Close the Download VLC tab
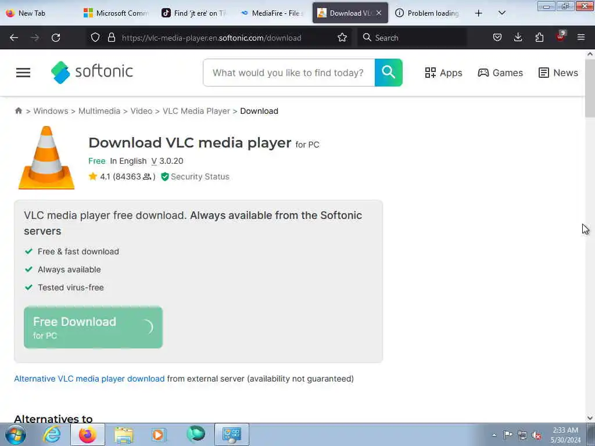 pos(379,13)
